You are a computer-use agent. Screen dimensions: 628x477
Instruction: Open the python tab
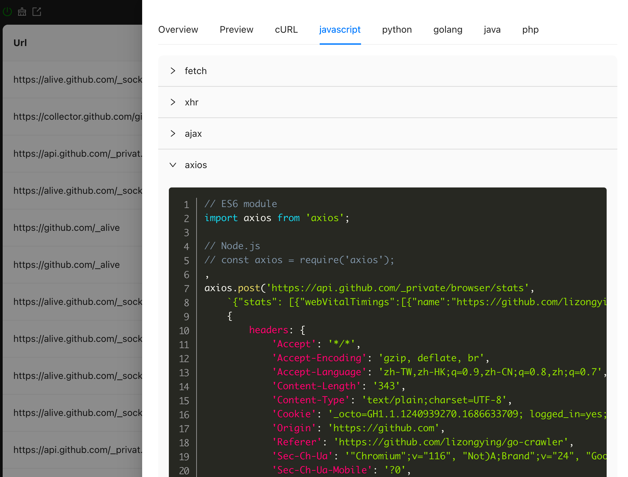(397, 30)
